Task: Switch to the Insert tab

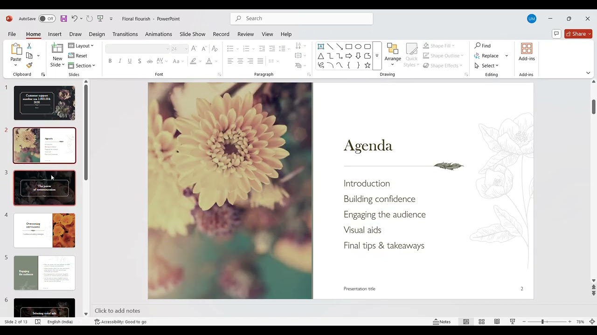Action: coord(55,34)
